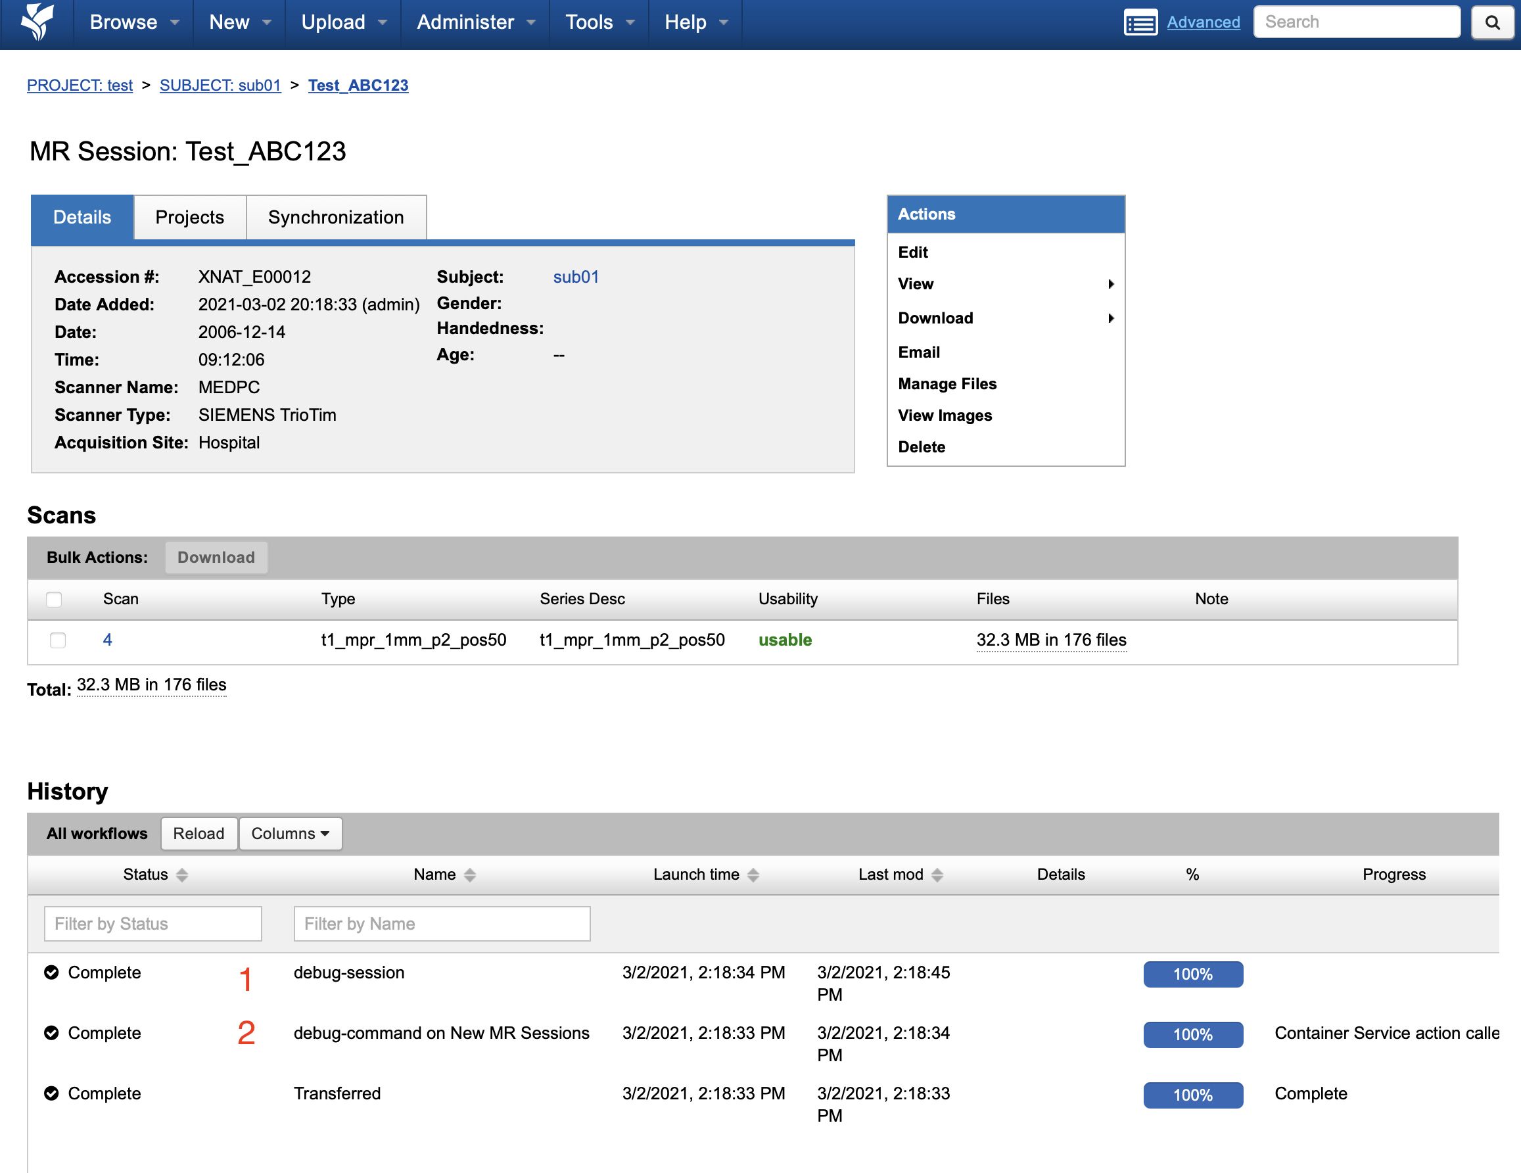
Task: Open the Columns dropdown in History
Action: (x=290, y=834)
